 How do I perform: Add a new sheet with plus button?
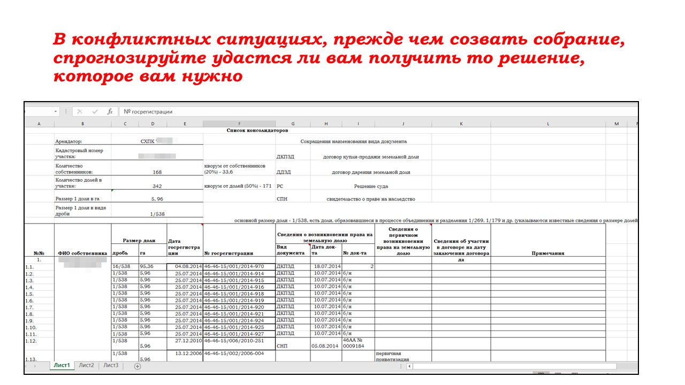(x=138, y=366)
